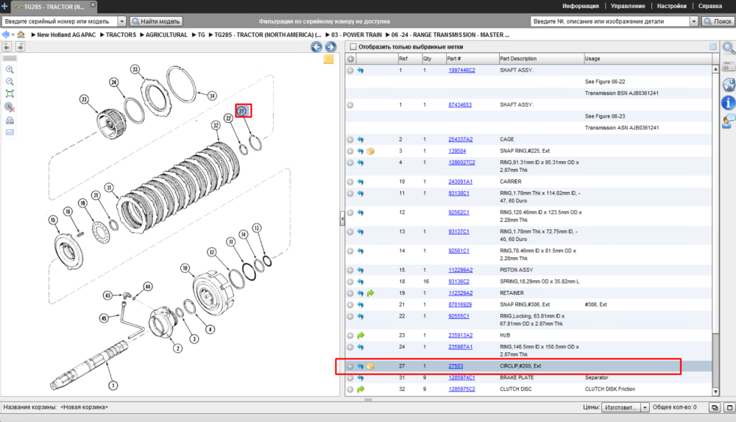736x422 pixels.
Task: Open the globe info icon in the right sidebar
Action: pyautogui.click(x=729, y=85)
